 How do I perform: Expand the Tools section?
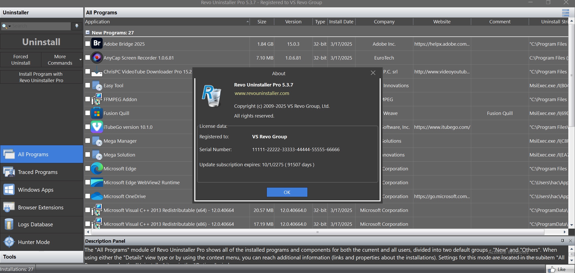[42, 257]
